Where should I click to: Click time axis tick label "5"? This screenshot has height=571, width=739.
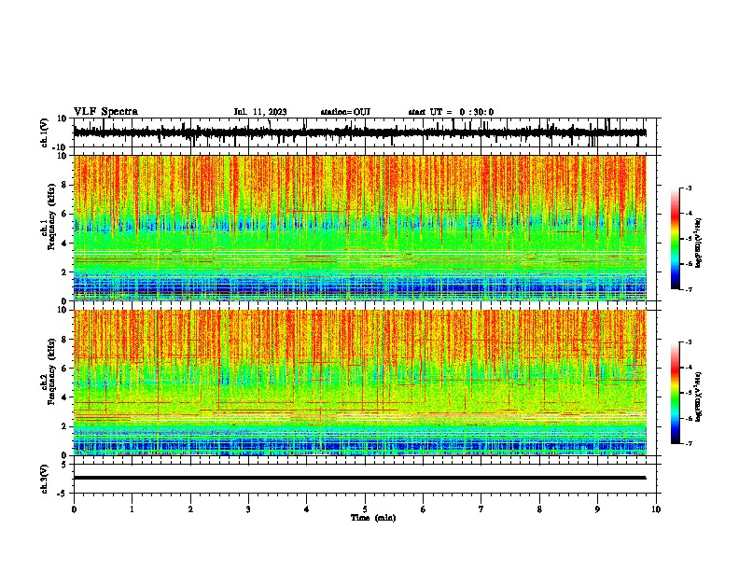tap(365, 509)
